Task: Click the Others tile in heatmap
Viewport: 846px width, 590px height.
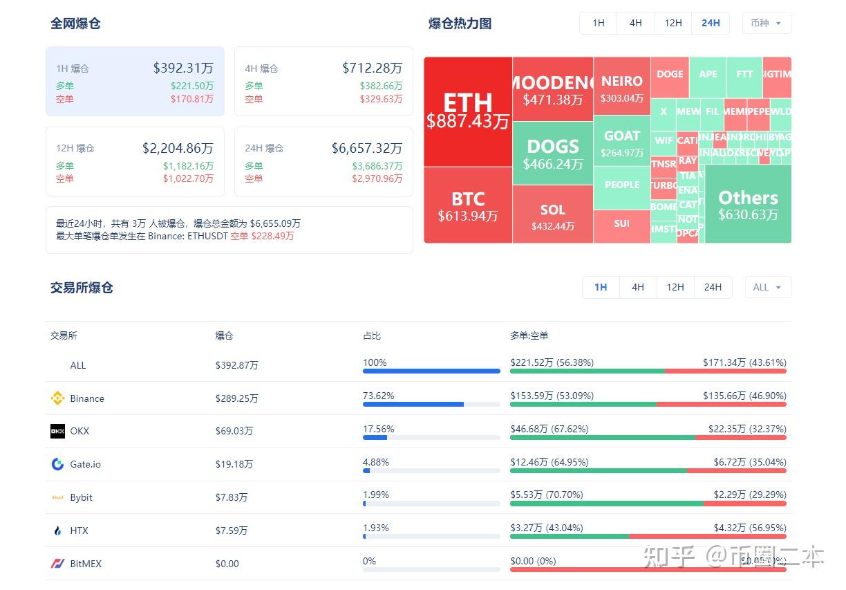Action: point(748,205)
